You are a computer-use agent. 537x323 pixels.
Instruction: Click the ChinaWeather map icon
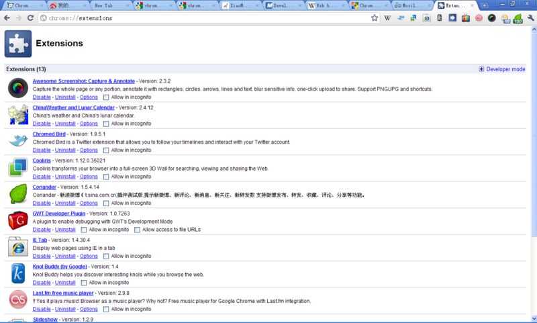click(x=18, y=114)
